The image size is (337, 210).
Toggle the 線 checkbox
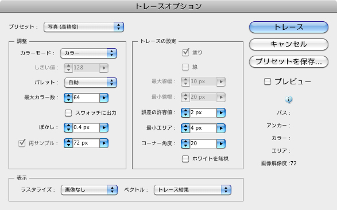pyautogui.click(x=185, y=67)
